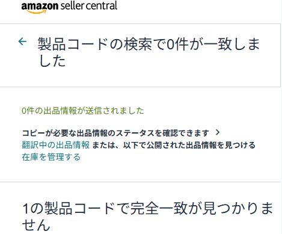Click the しました second line of the title
Image resolution: width=282 pixels, height=234 pixels.
click(52, 61)
